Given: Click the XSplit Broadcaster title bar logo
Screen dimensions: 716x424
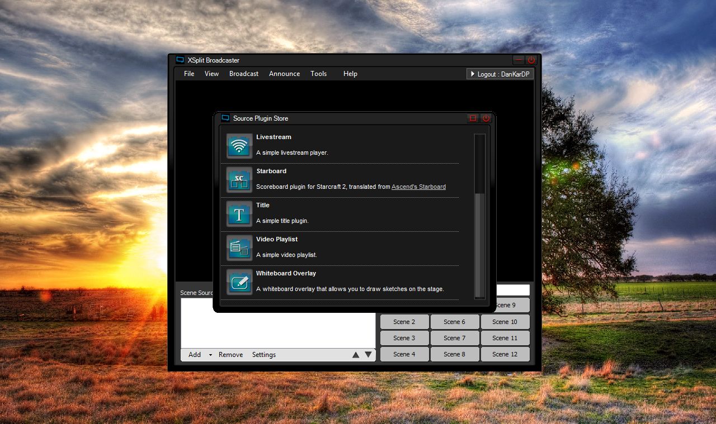Looking at the screenshot, I should click(180, 60).
